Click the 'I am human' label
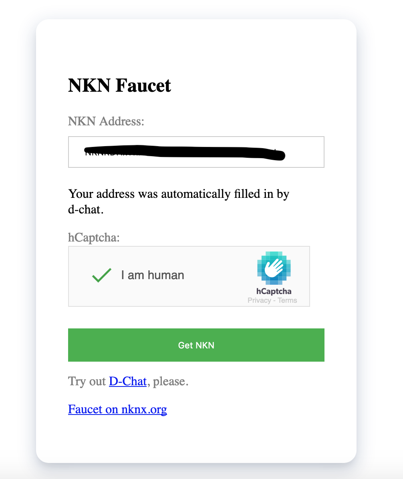Image resolution: width=403 pixels, height=479 pixels. 153,275
